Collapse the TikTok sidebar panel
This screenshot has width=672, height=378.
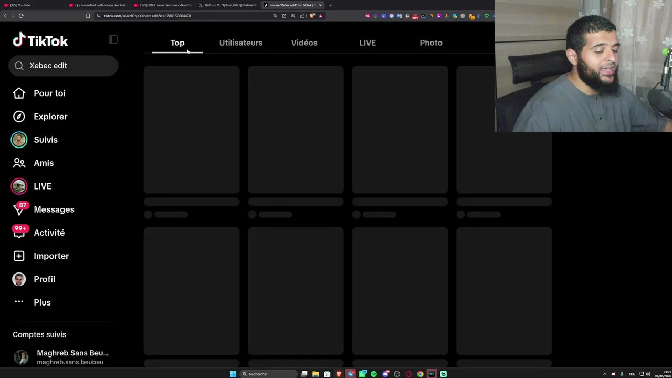pyautogui.click(x=113, y=39)
